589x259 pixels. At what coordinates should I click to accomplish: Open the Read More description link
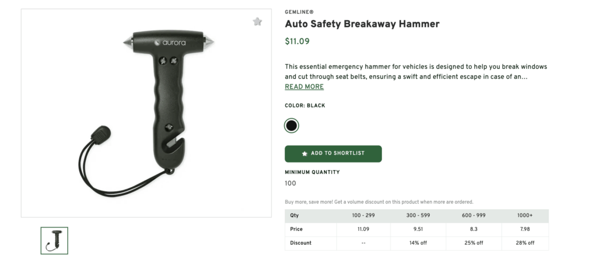coord(304,87)
